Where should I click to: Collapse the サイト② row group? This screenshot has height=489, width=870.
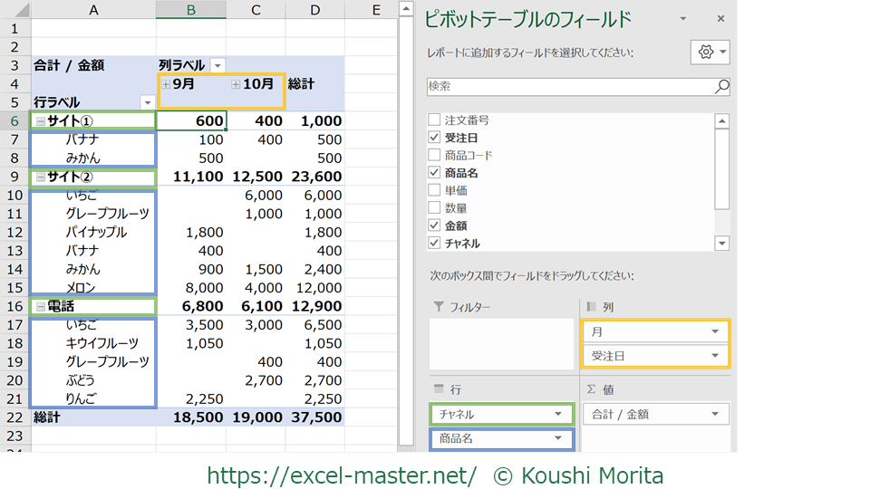pos(40,177)
